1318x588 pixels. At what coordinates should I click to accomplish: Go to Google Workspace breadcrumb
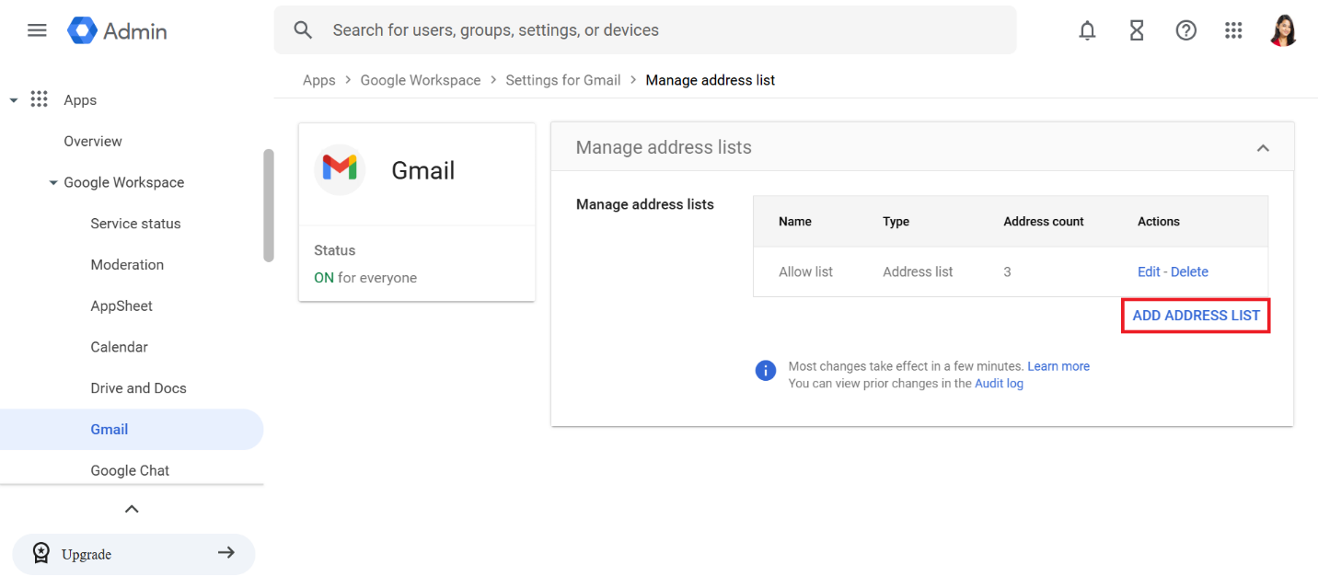click(421, 80)
